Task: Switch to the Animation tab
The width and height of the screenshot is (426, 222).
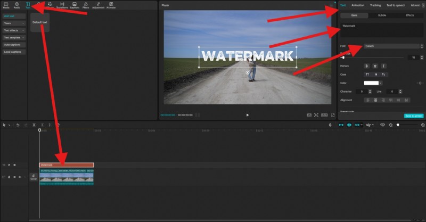Action: pos(357,5)
